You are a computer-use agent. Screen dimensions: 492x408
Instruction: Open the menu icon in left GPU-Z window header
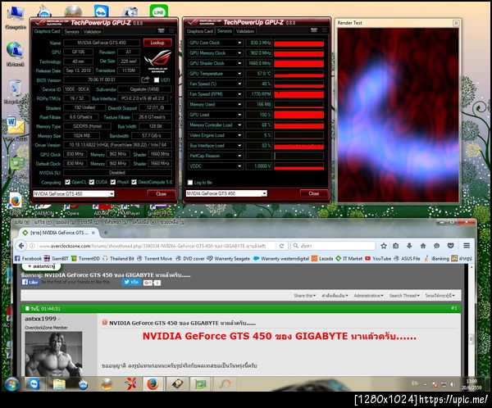point(171,30)
